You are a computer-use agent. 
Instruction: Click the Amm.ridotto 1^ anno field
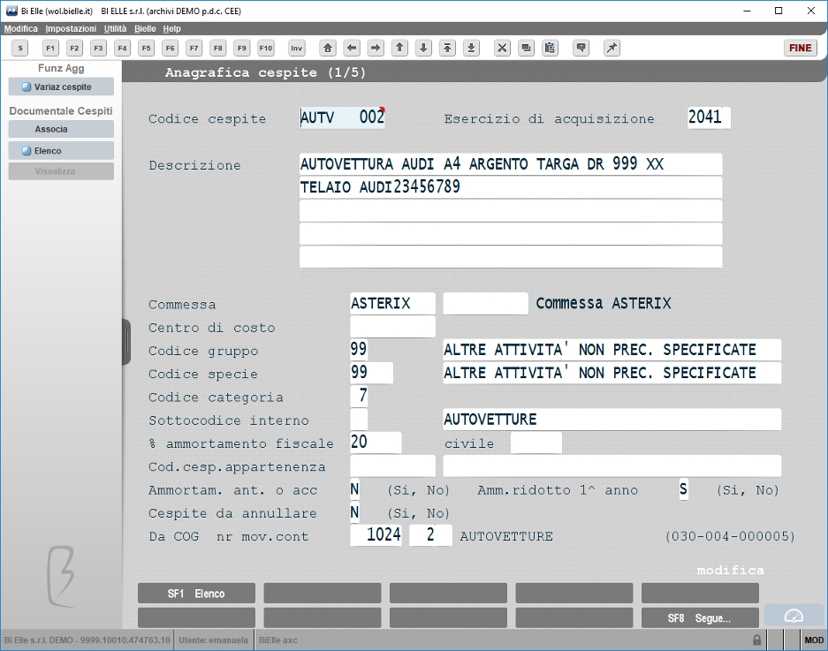click(x=683, y=489)
